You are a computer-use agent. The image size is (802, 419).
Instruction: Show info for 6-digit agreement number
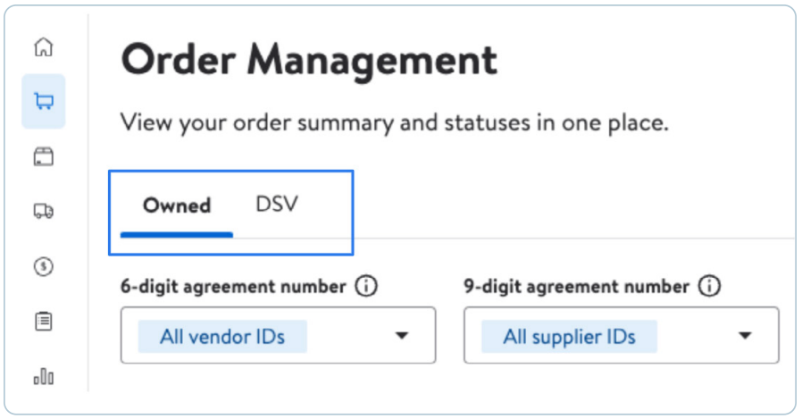pos(366,286)
